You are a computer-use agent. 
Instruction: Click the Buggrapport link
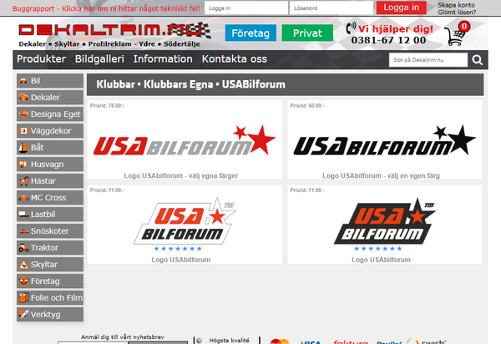click(x=106, y=8)
